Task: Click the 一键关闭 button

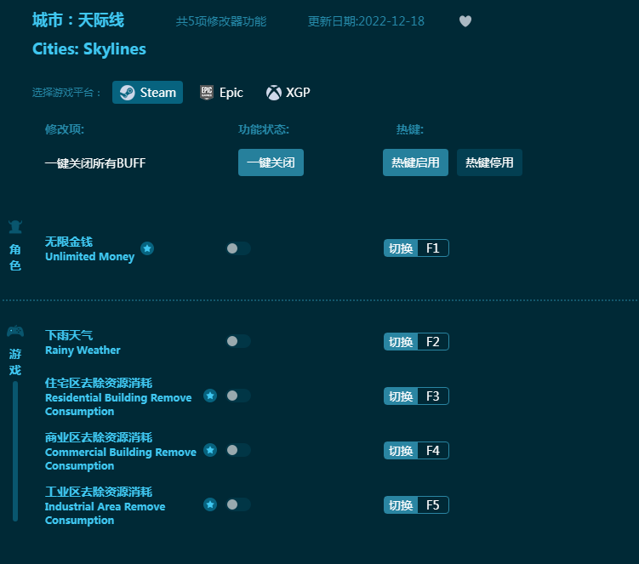Action: tap(271, 162)
